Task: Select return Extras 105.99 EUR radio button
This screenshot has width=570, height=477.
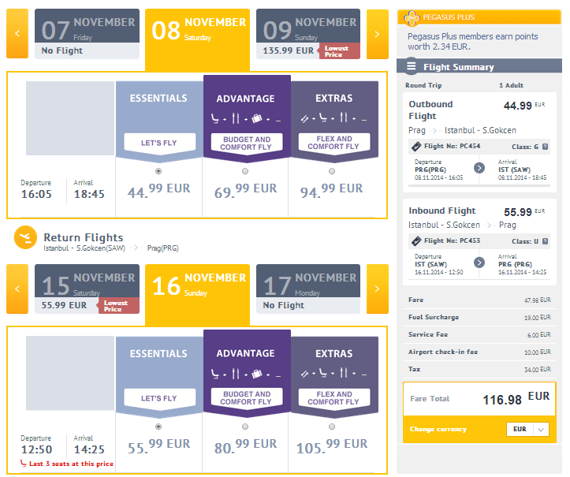Action: click(x=332, y=427)
